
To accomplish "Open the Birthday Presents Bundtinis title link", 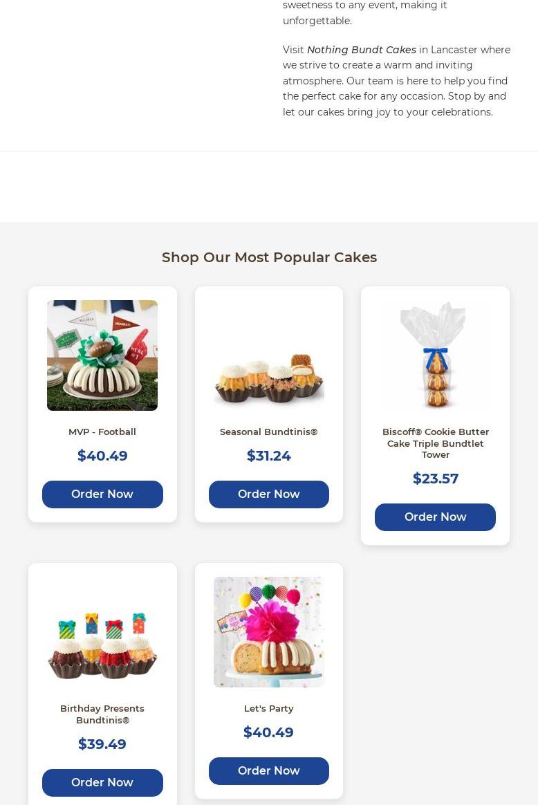I will point(102,714).
